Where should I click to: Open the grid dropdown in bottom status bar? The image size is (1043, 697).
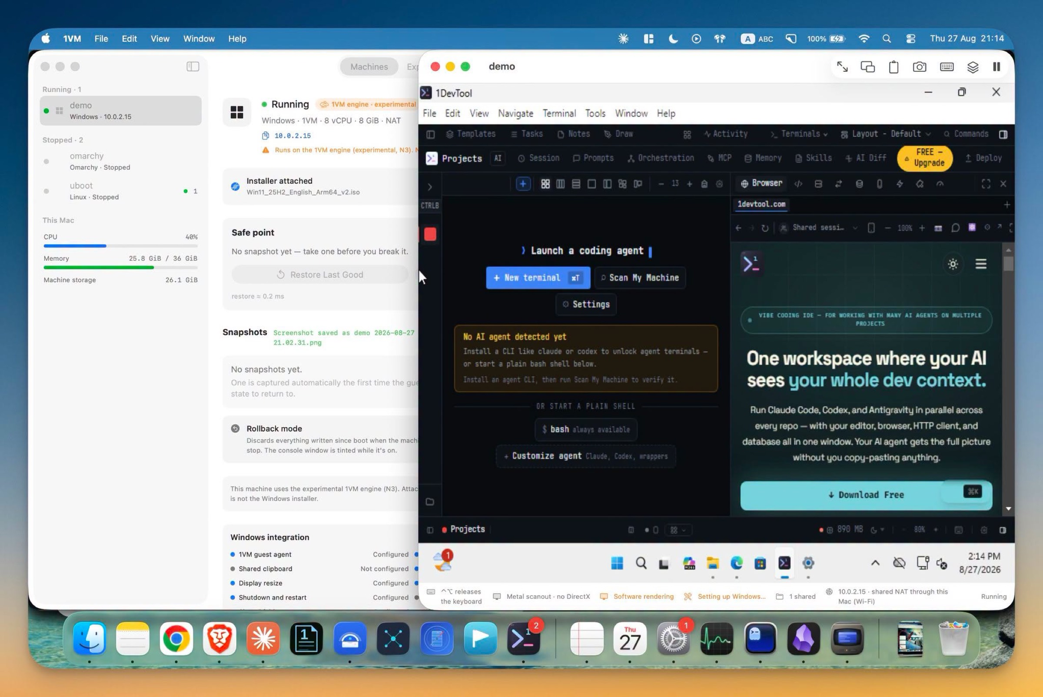[678, 530]
